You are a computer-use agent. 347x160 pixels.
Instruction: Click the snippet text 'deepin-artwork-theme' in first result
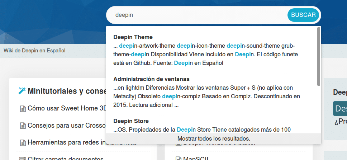tap(147, 46)
